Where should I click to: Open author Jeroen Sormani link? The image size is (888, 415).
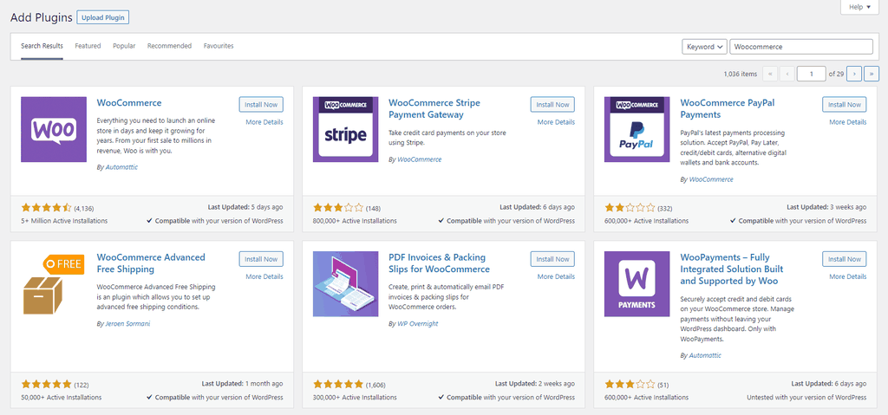127,324
